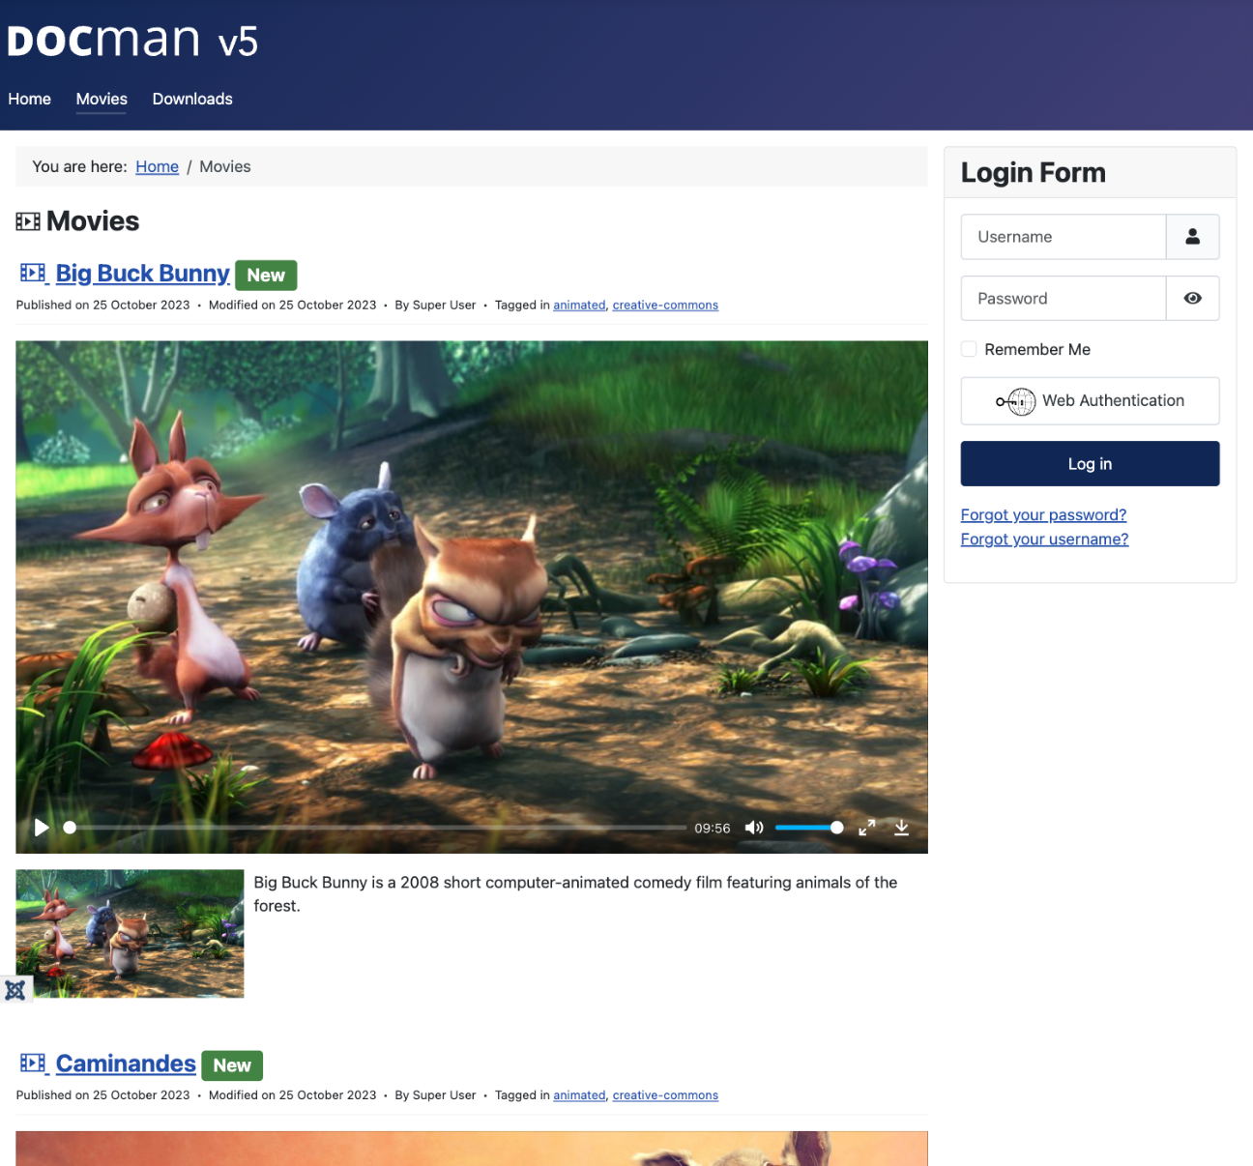Screen dimensions: 1253x1166
Task: Click the user icon beside Username field
Action: tap(1192, 237)
